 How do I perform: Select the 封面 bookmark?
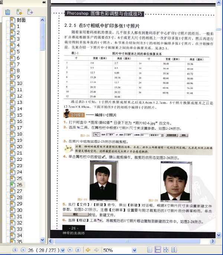(x=21, y=20)
